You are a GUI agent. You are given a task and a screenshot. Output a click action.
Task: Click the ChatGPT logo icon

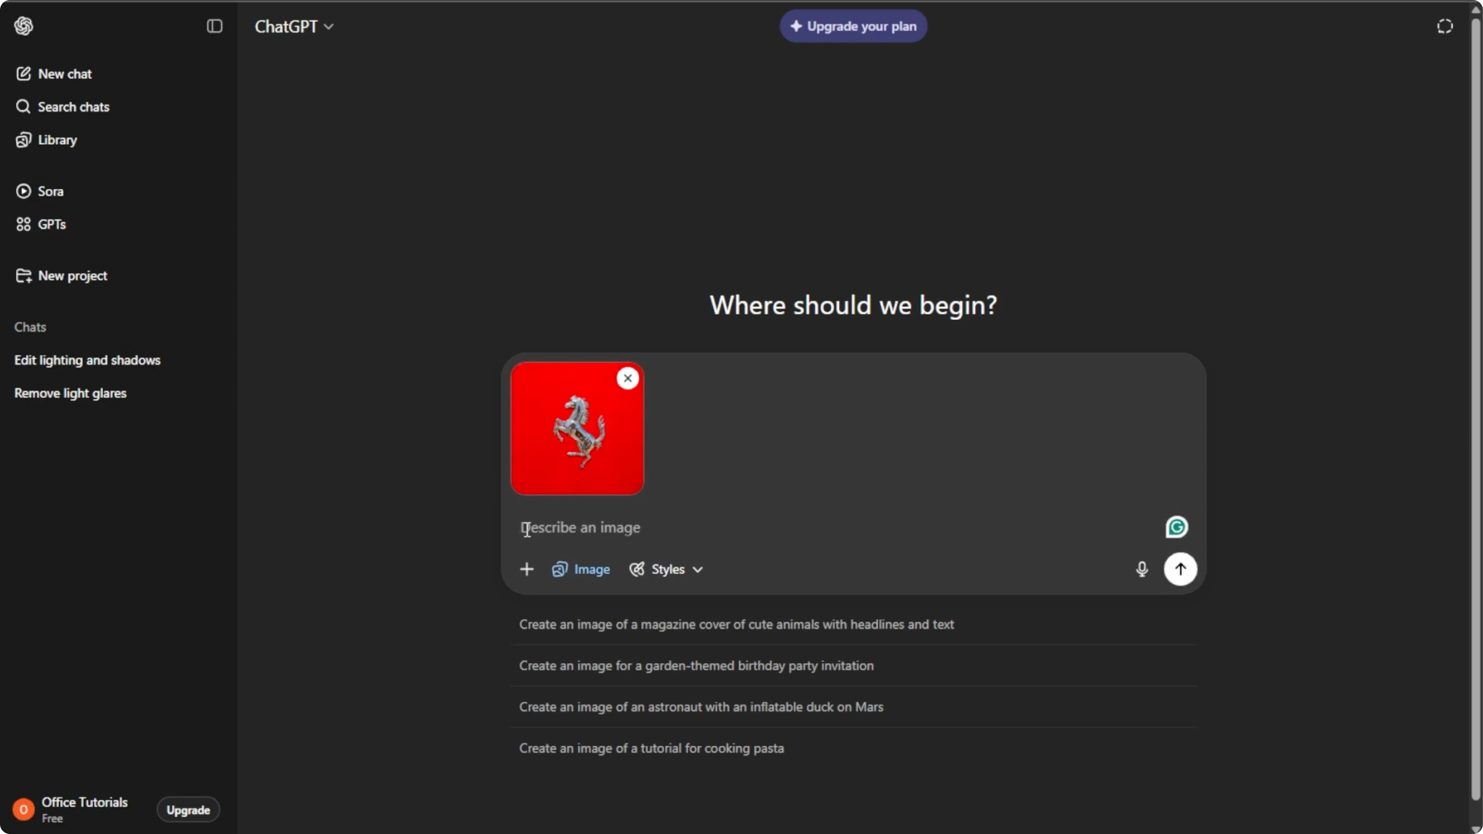(24, 26)
